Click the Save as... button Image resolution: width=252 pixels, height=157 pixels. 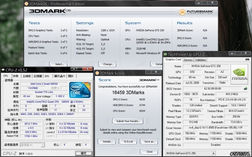tap(149, 142)
